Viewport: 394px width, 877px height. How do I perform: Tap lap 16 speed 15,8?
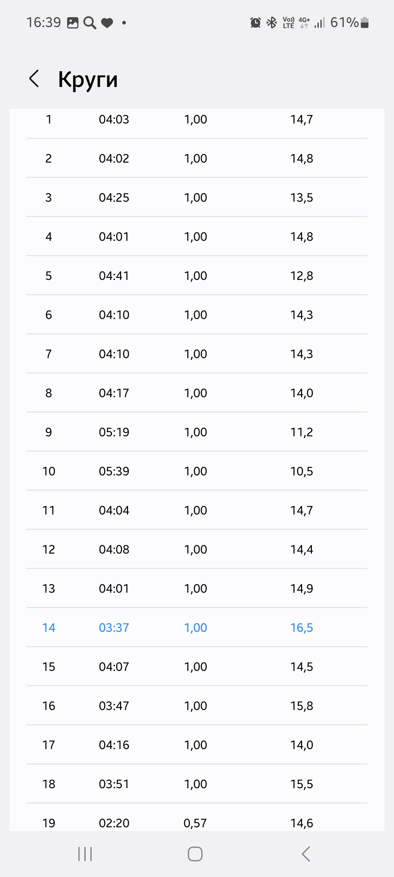302,706
